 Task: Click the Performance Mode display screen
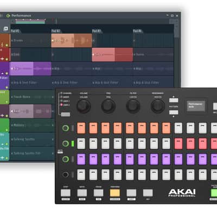click(196, 106)
